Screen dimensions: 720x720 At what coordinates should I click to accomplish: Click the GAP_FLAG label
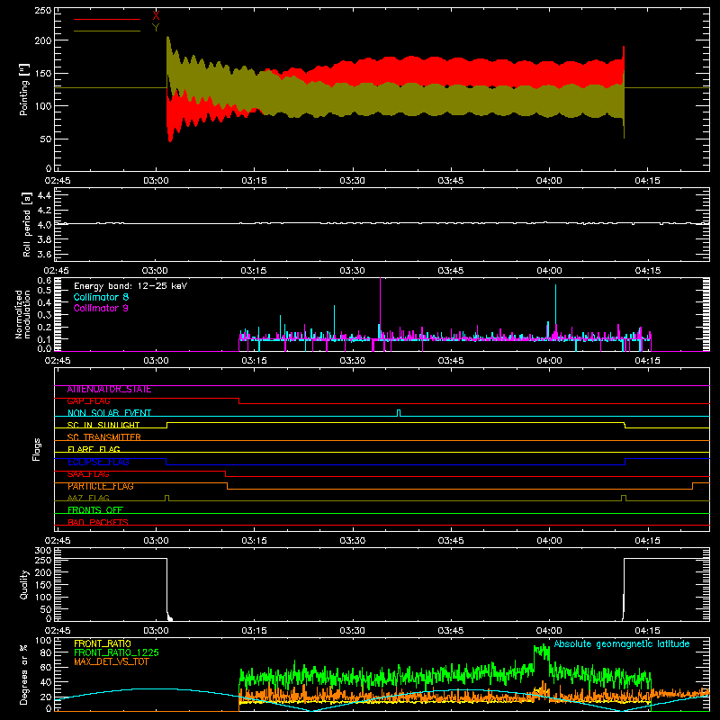pyautogui.click(x=88, y=401)
